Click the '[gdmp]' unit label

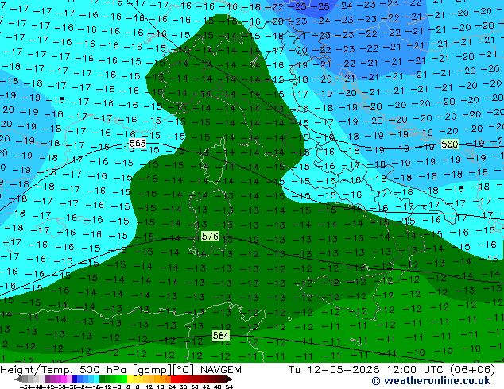pos(153,370)
